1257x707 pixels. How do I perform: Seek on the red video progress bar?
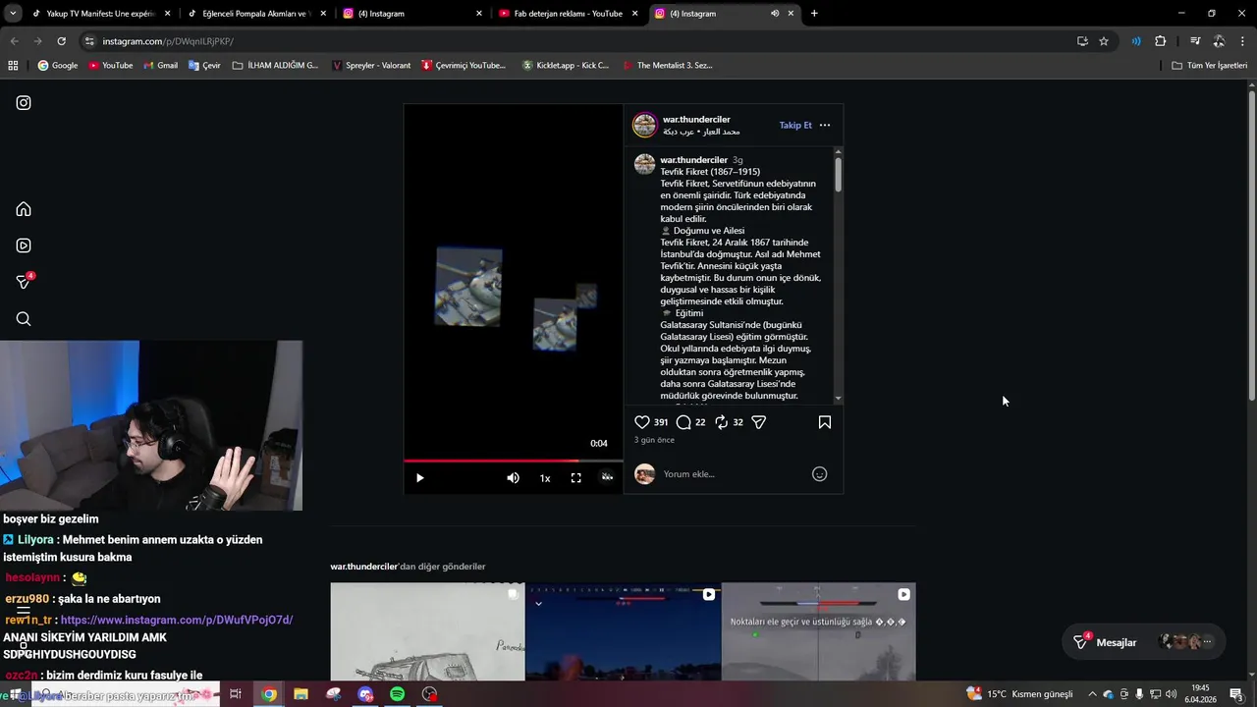coord(513,461)
